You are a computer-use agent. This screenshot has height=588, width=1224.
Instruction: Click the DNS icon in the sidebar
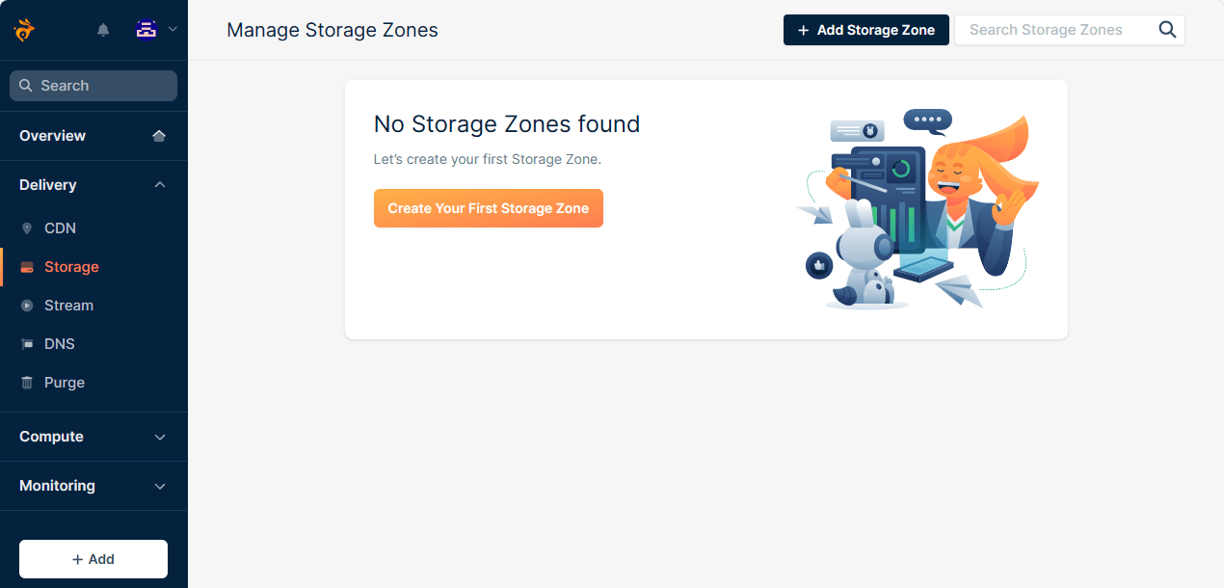pyautogui.click(x=27, y=344)
